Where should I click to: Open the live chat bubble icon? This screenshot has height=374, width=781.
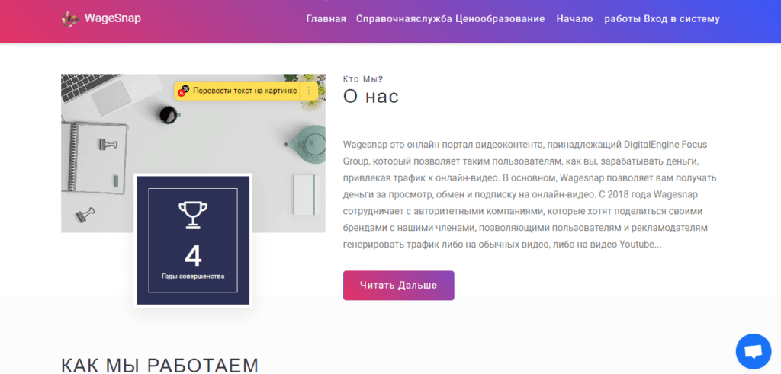click(x=753, y=352)
